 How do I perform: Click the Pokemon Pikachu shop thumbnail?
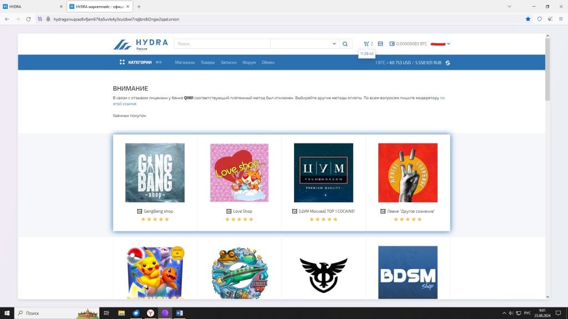click(155, 272)
